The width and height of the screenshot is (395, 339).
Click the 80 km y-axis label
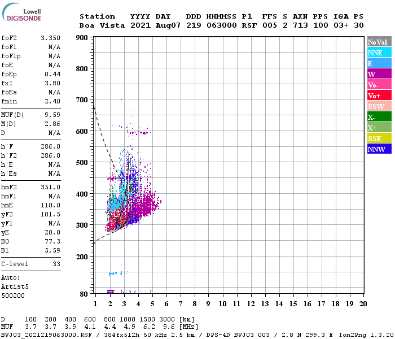click(84, 294)
